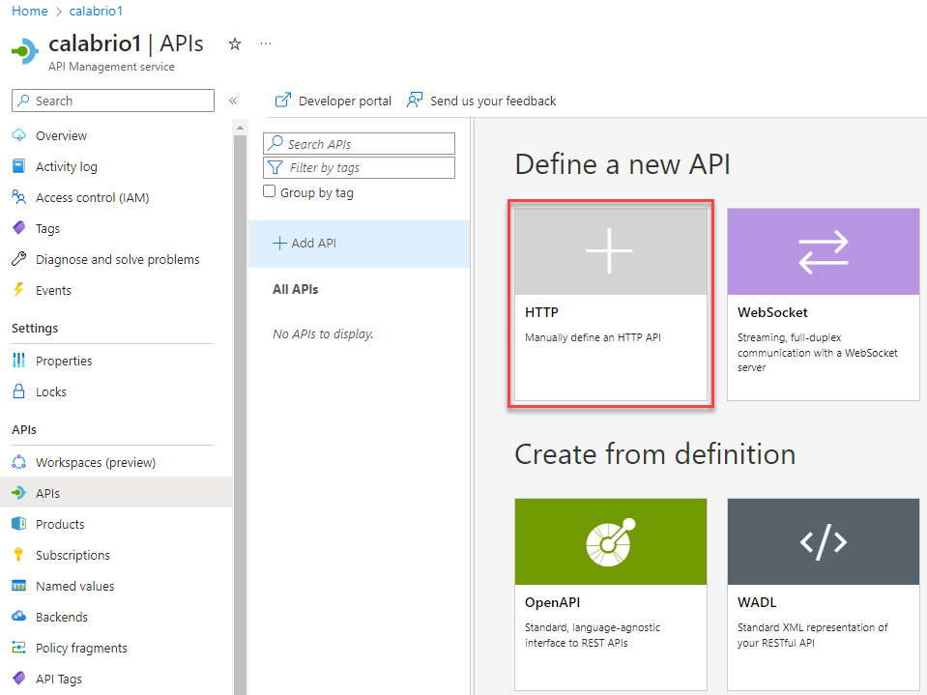927x695 pixels.
Task: Click the 'No APIs to display.' text
Action: click(x=323, y=333)
